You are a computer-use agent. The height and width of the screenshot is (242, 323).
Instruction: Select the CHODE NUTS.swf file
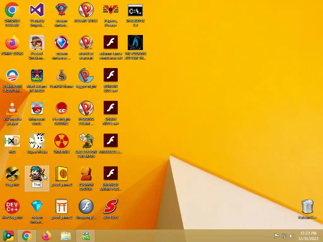coord(111,107)
